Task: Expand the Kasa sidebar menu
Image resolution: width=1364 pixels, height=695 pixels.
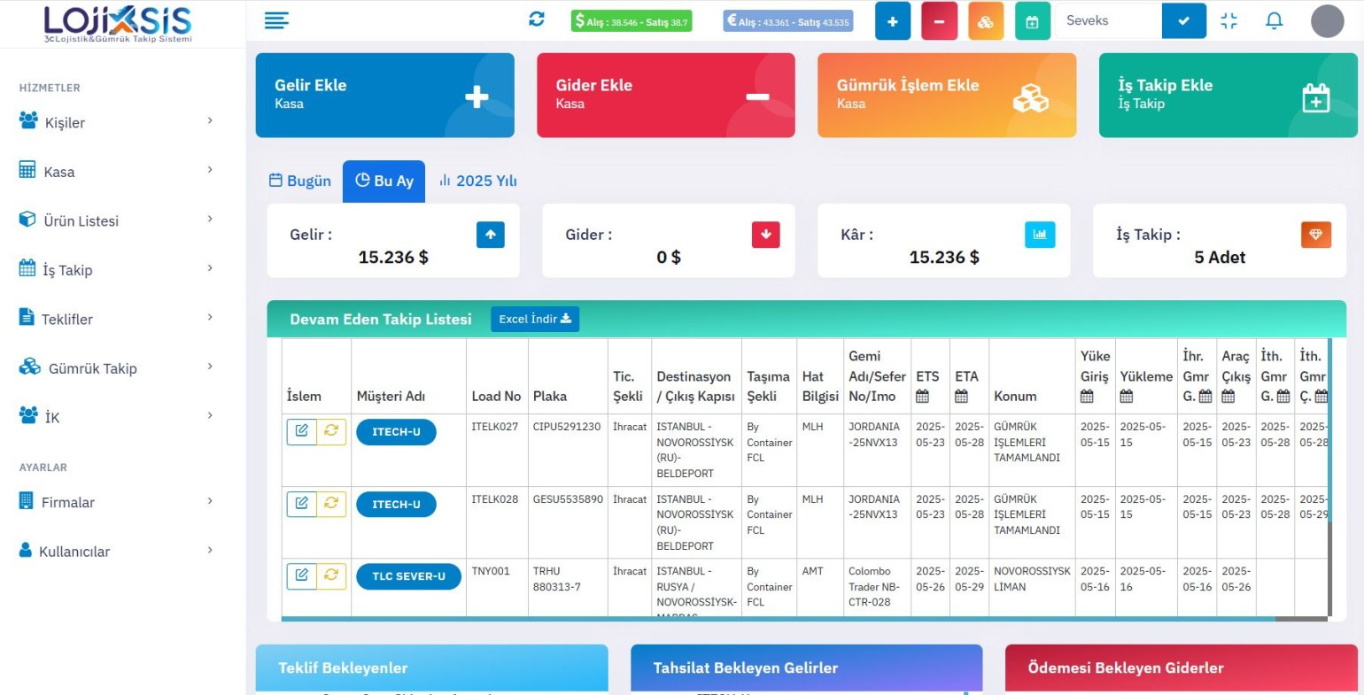Action: click(115, 172)
